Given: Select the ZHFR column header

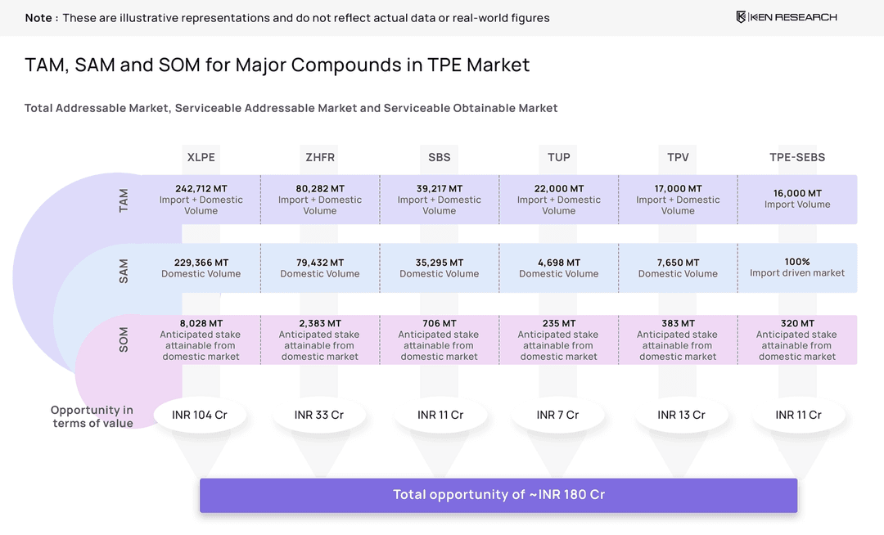Looking at the screenshot, I should 319,158.
